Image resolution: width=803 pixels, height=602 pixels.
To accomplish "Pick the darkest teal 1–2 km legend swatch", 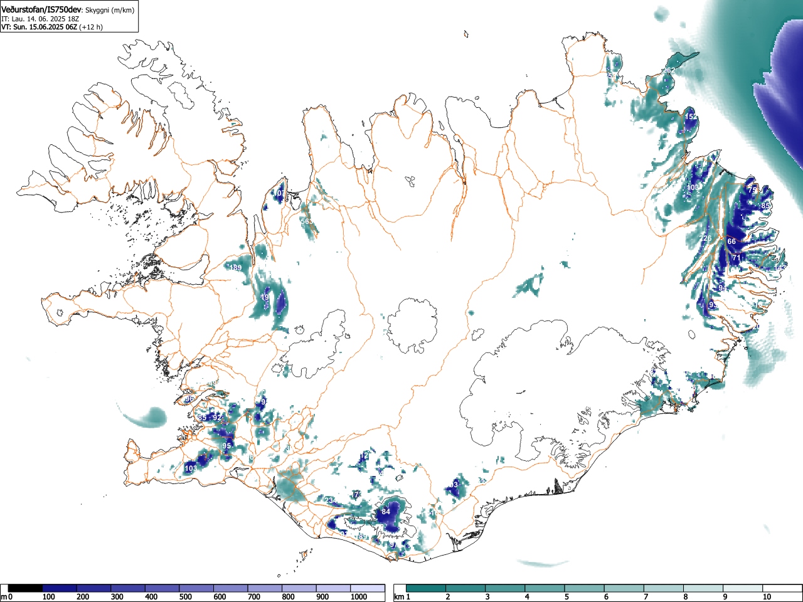I will click(x=426, y=588).
